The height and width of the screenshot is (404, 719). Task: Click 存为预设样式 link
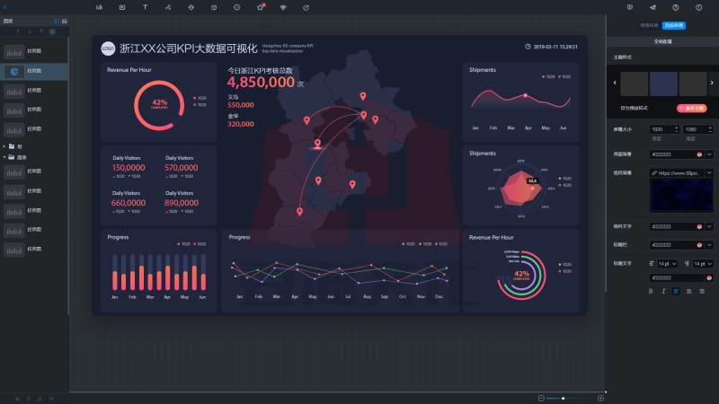coord(633,107)
